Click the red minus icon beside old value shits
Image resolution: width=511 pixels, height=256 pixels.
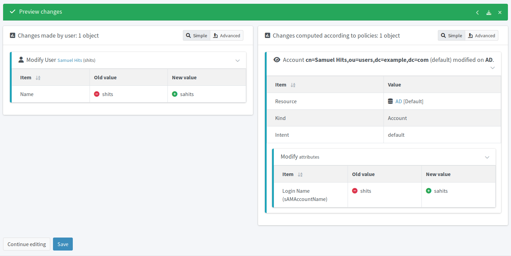pos(97,94)
